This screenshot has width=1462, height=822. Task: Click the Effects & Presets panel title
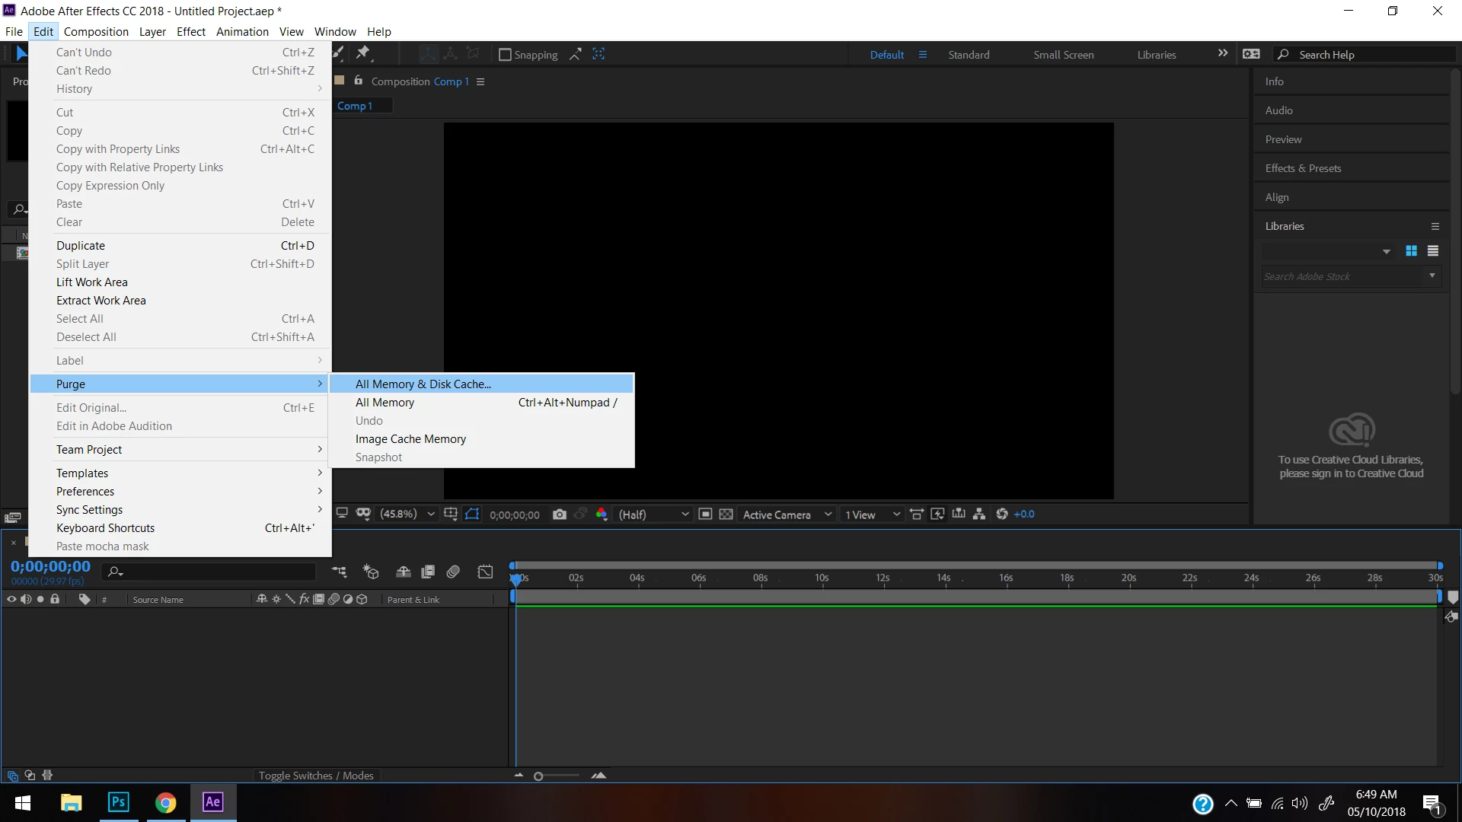[x=1303, y=168]
